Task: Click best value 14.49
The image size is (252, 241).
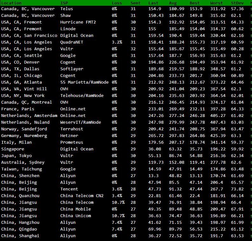Action: [x=196, y=169]
